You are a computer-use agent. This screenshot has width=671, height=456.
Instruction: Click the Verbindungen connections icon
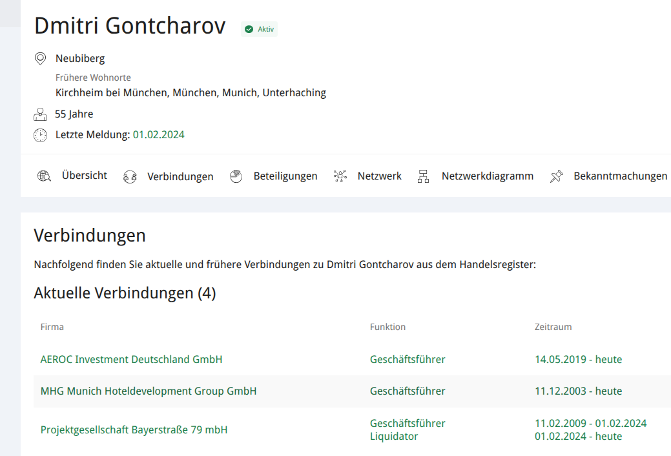(130, 177)
